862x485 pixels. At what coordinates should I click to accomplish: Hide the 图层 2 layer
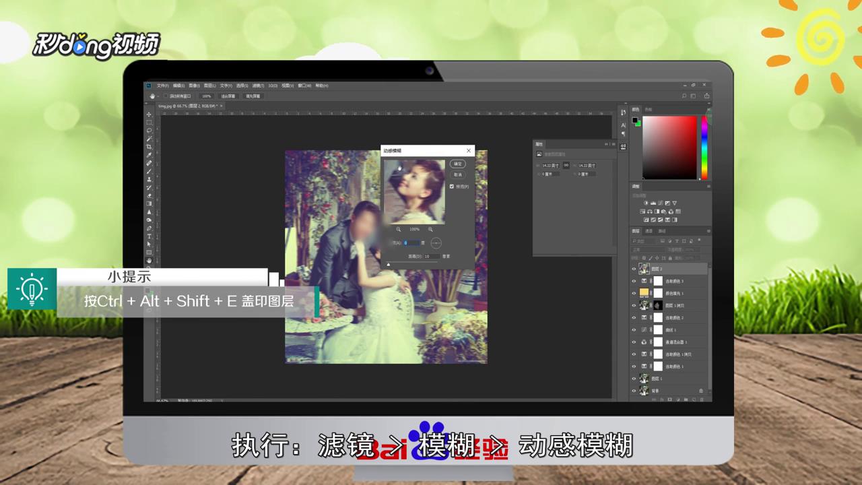coord(634,269)
